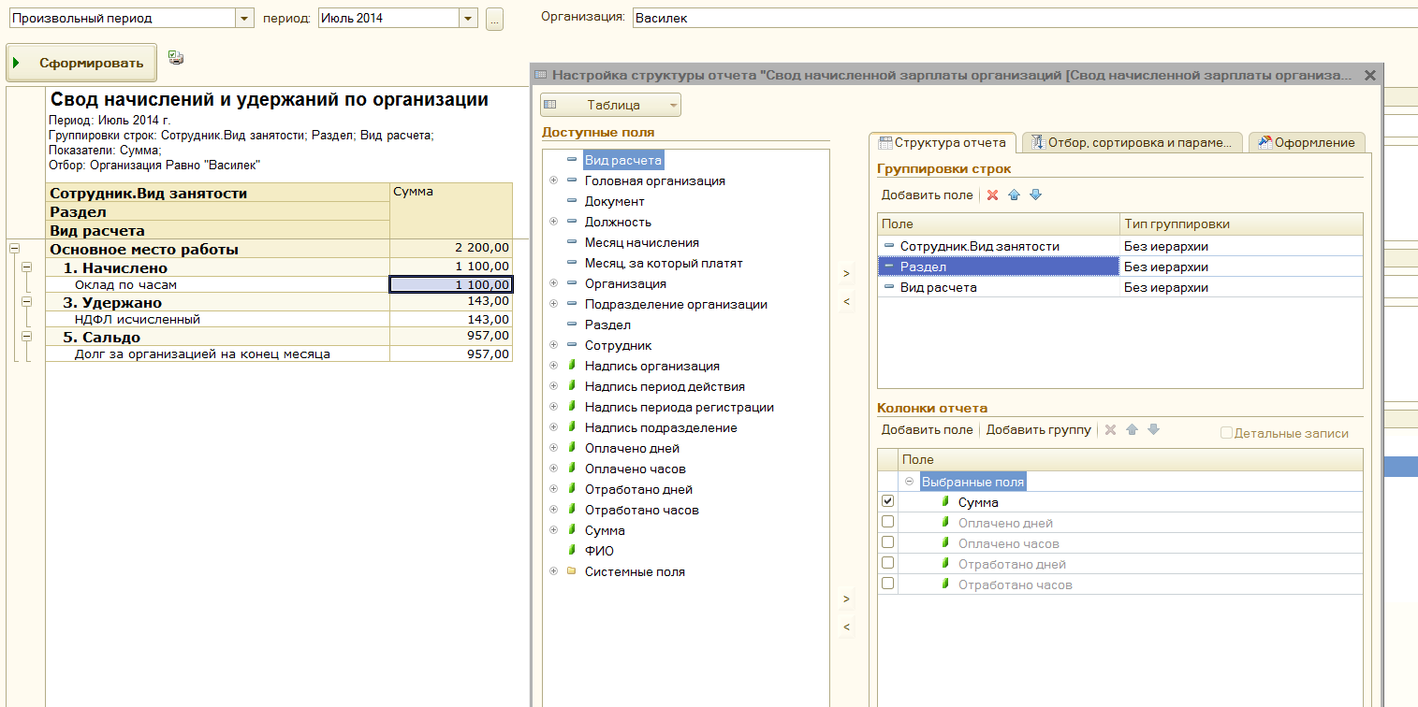Move grouping row down with blue arrow
Viewport: 1418px width, 707px height.
point(1035,195)
